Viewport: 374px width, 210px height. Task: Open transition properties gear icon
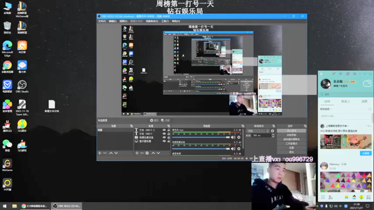tap(273, 131)
